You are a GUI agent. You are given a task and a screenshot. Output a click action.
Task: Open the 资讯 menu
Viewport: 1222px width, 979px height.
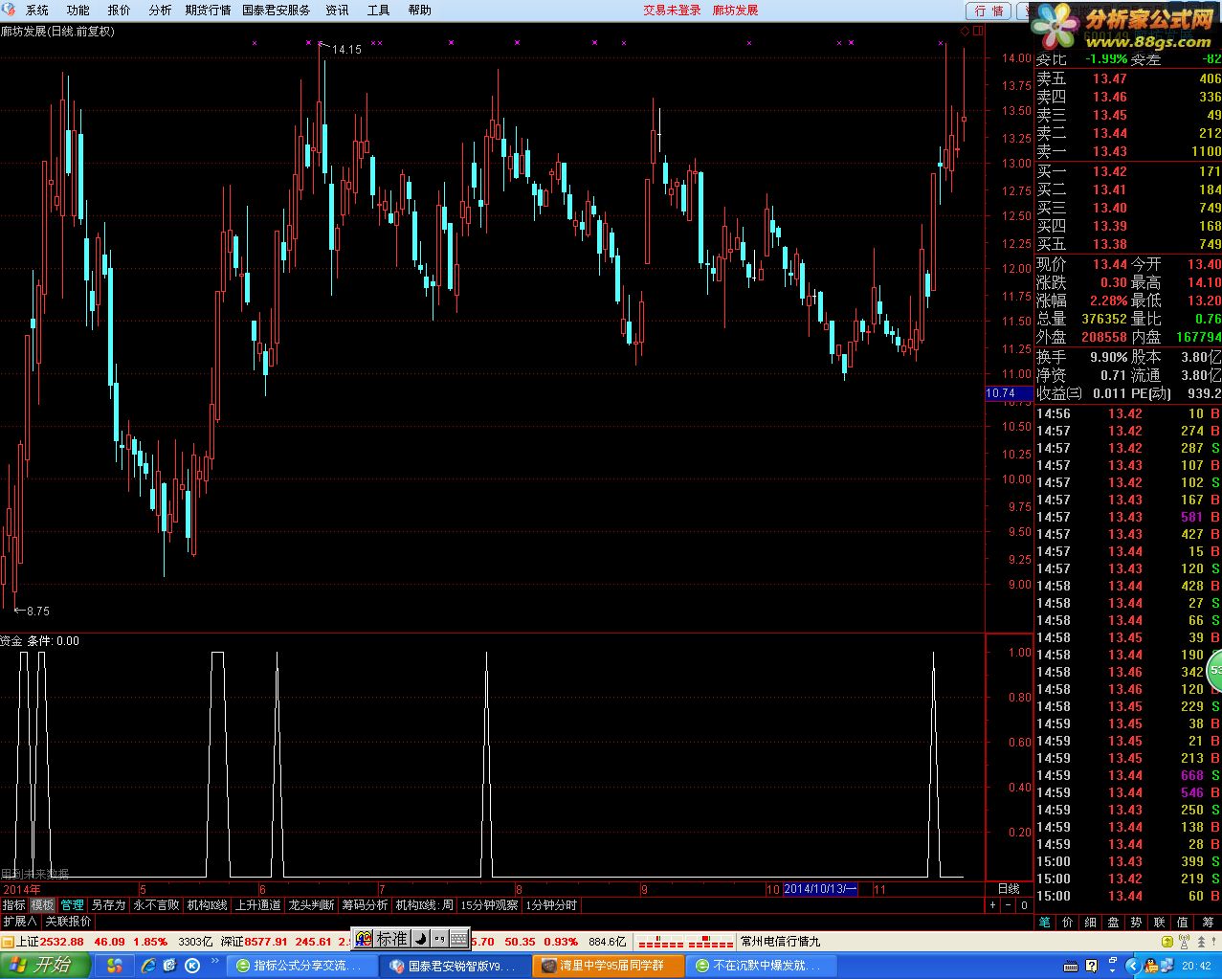click(x=337, y=10)
